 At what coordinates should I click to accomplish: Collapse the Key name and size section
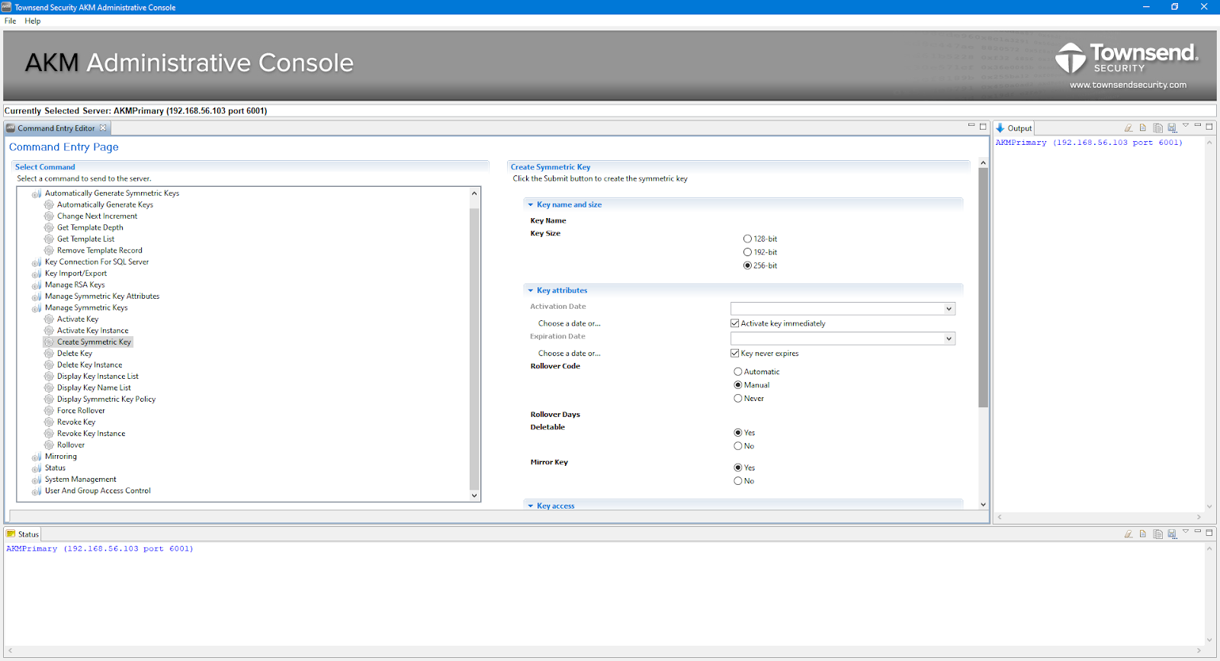coord(531,205)
